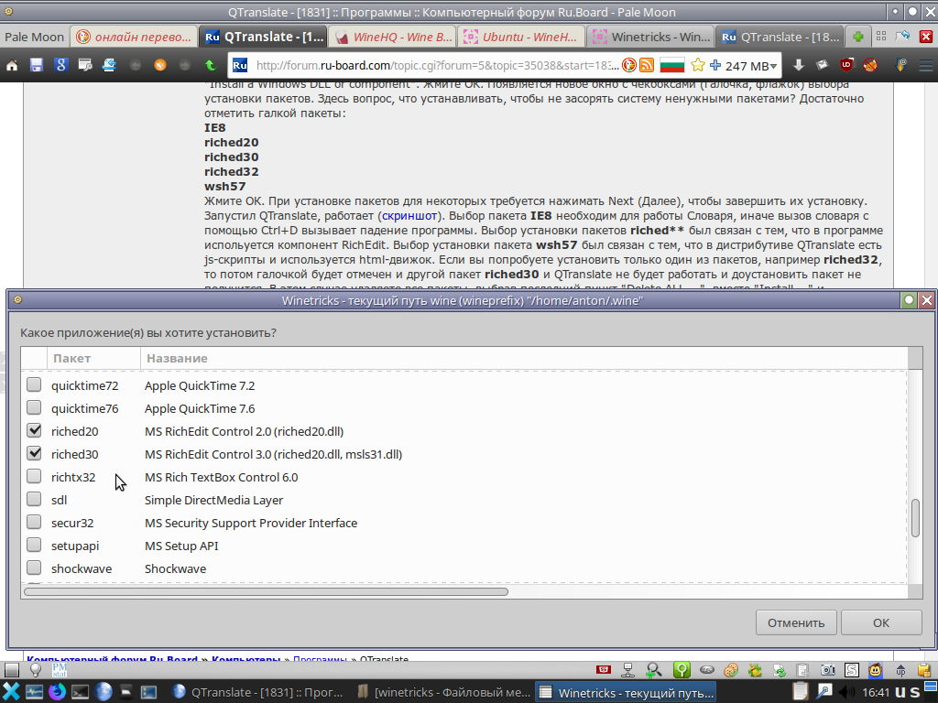This screenshot has height=703, width=938.
Task: Click the URL address field
Action: [x=437, y=65]
